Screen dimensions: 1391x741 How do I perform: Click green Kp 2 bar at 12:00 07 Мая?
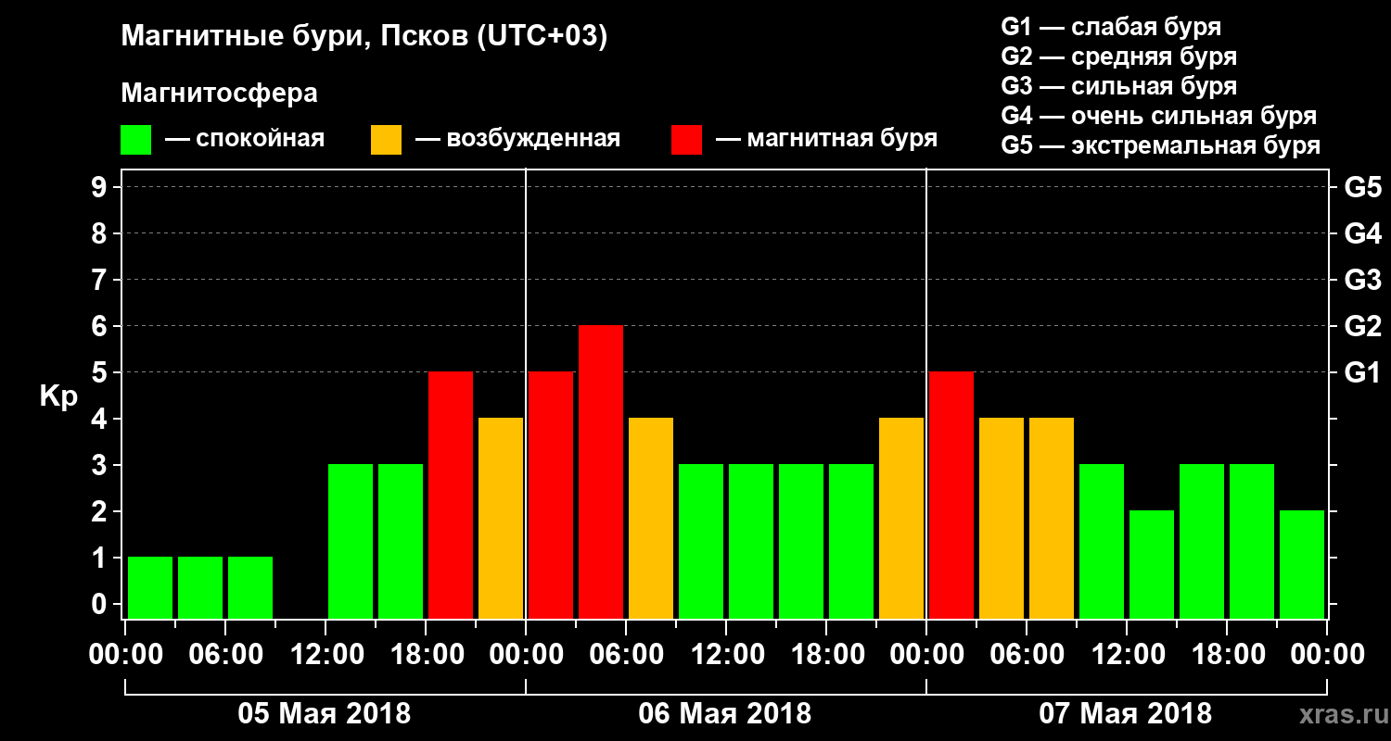pyautogui.click(x=1152, y=564)
